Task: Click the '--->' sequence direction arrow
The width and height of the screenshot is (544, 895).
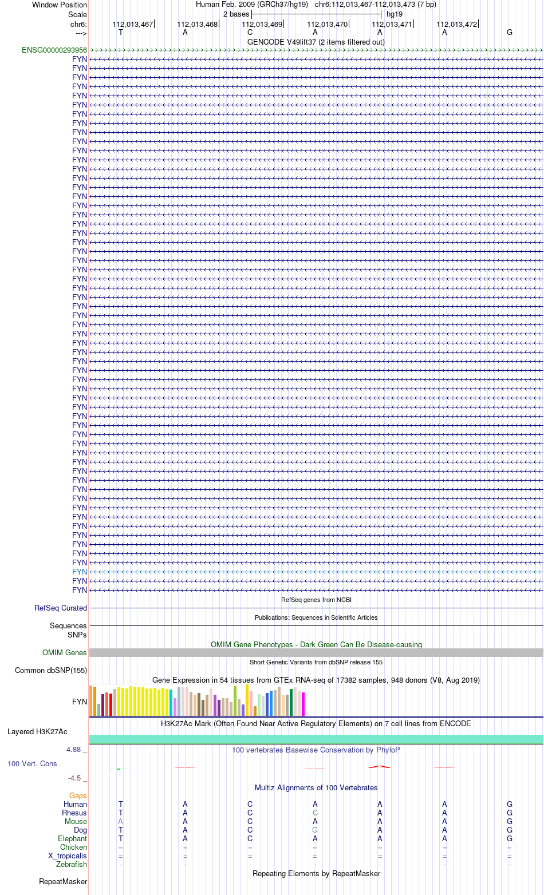Action: tap(81, 33)
